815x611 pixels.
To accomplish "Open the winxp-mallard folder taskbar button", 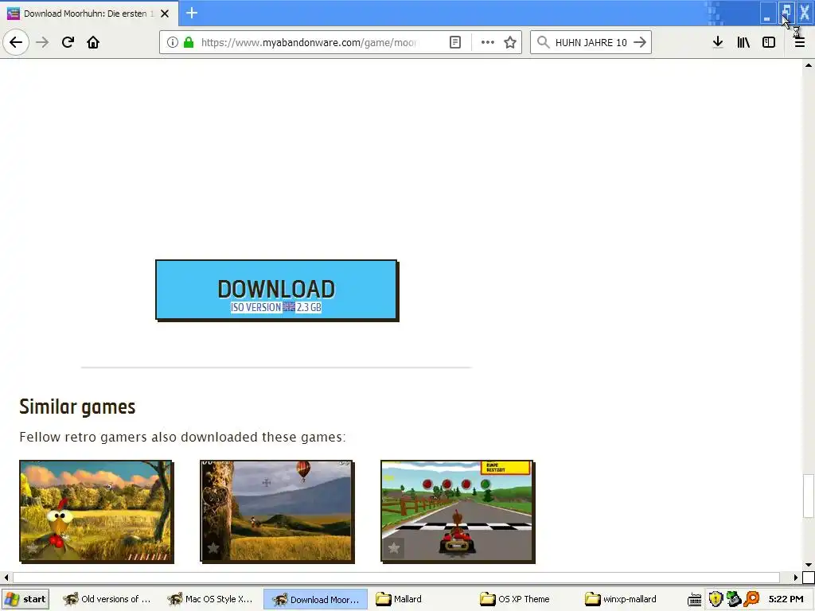I will [x=629, y=599].
